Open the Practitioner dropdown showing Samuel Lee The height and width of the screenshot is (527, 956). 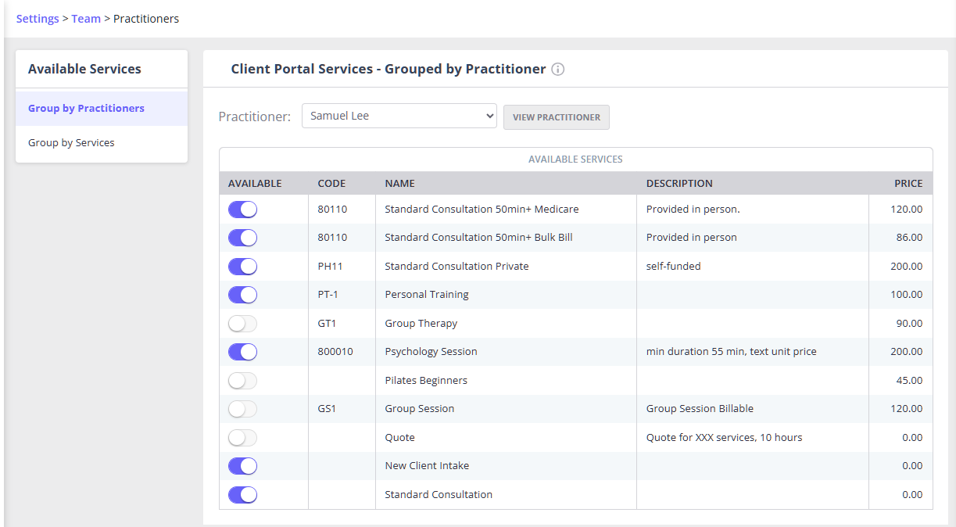[399, 116]
